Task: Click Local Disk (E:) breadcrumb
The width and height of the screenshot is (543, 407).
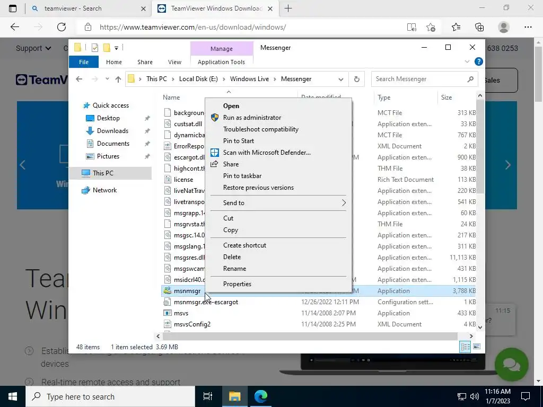Action: tap(198, 79)
